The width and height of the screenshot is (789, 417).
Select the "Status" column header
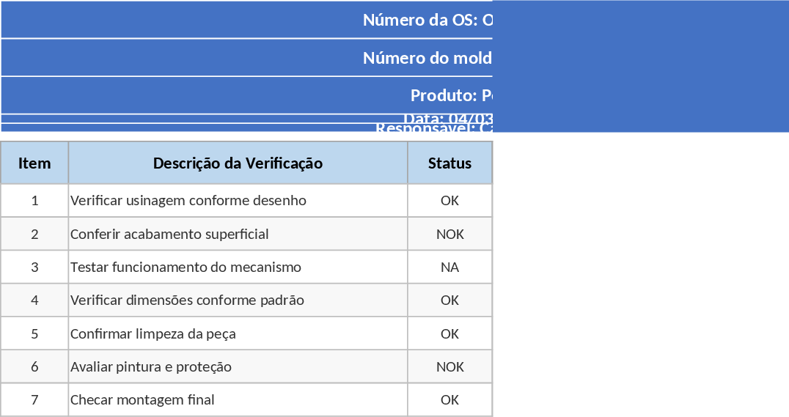(x=449, y=163)
